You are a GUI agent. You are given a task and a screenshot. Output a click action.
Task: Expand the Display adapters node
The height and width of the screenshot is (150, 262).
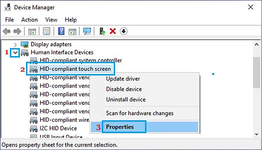(x=15, y=44)
